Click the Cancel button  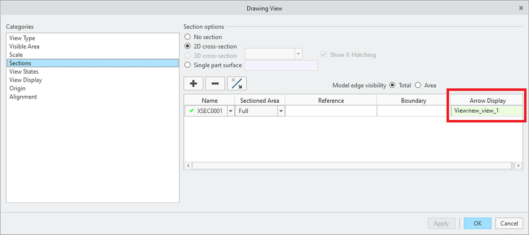click(x=508, y=223)
